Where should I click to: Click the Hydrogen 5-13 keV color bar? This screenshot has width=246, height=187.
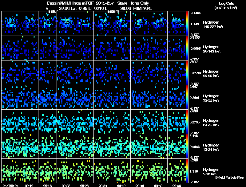[187, 171]
